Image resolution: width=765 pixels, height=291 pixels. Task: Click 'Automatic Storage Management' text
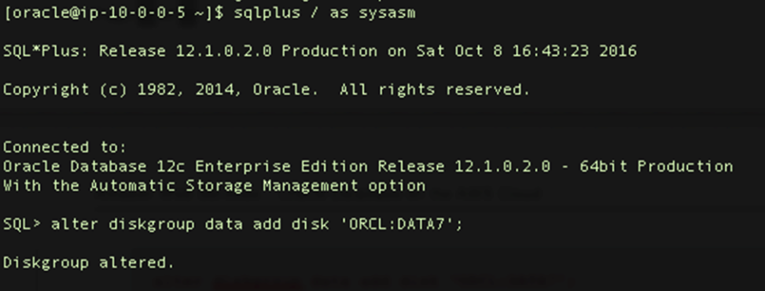click(224, 186)
